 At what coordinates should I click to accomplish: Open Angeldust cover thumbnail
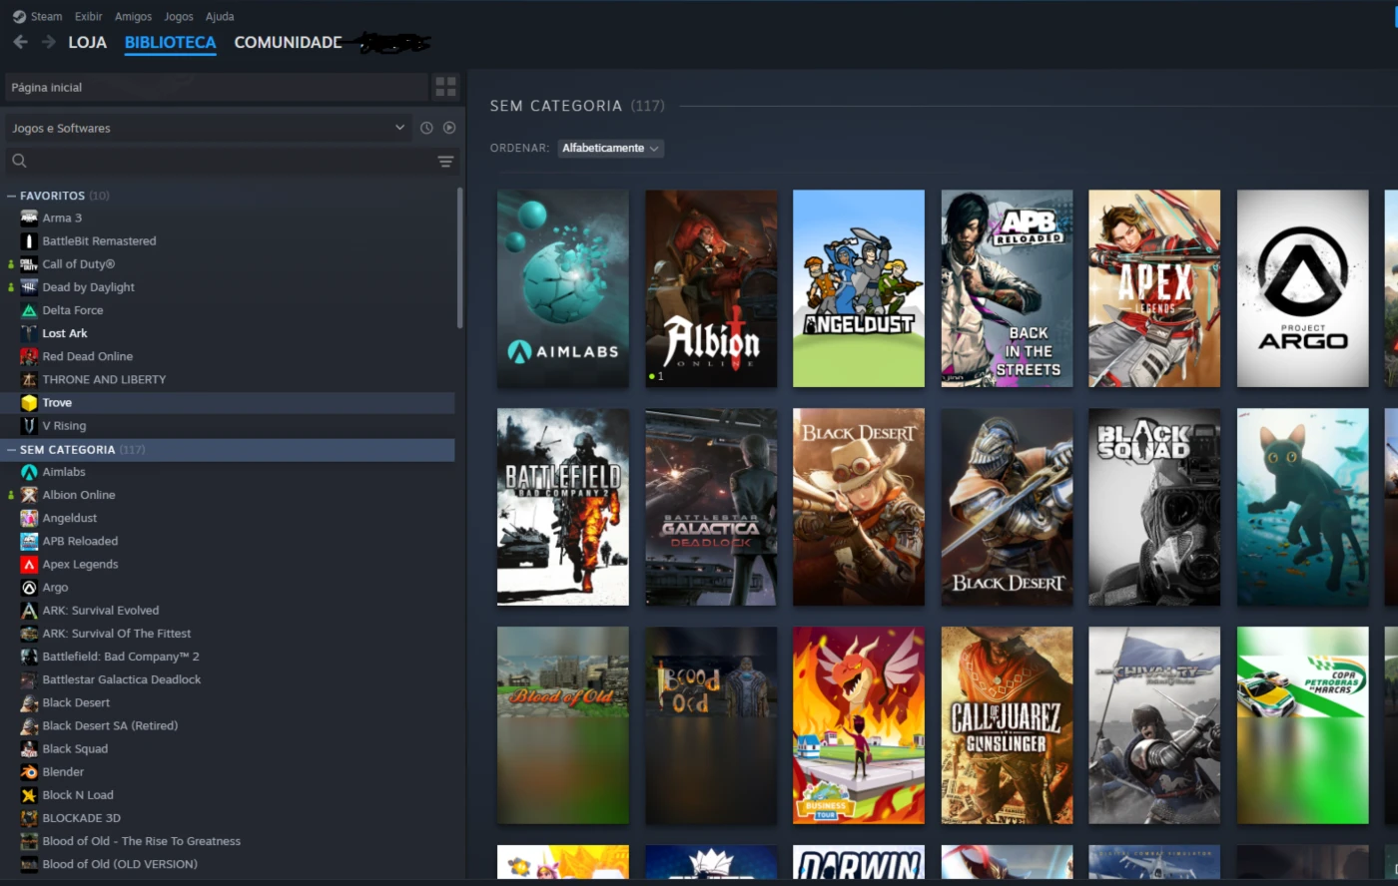(859, 288)
